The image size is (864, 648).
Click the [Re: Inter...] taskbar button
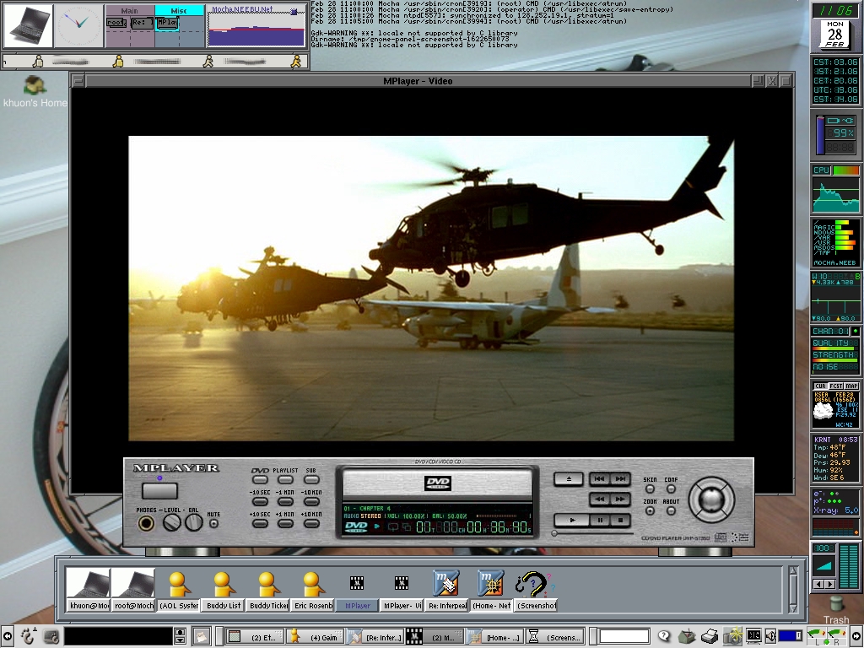coord(375,637)
